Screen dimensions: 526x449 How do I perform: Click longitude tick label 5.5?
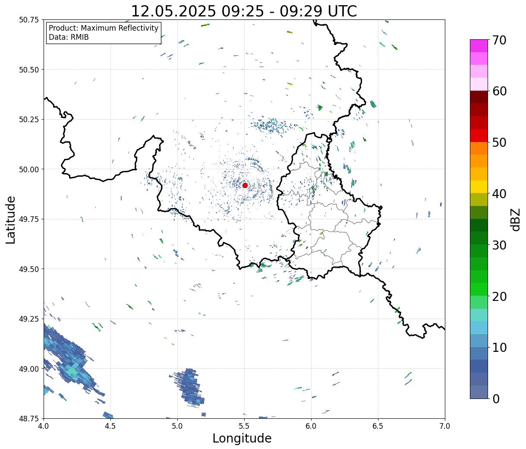tap(244, 426)
